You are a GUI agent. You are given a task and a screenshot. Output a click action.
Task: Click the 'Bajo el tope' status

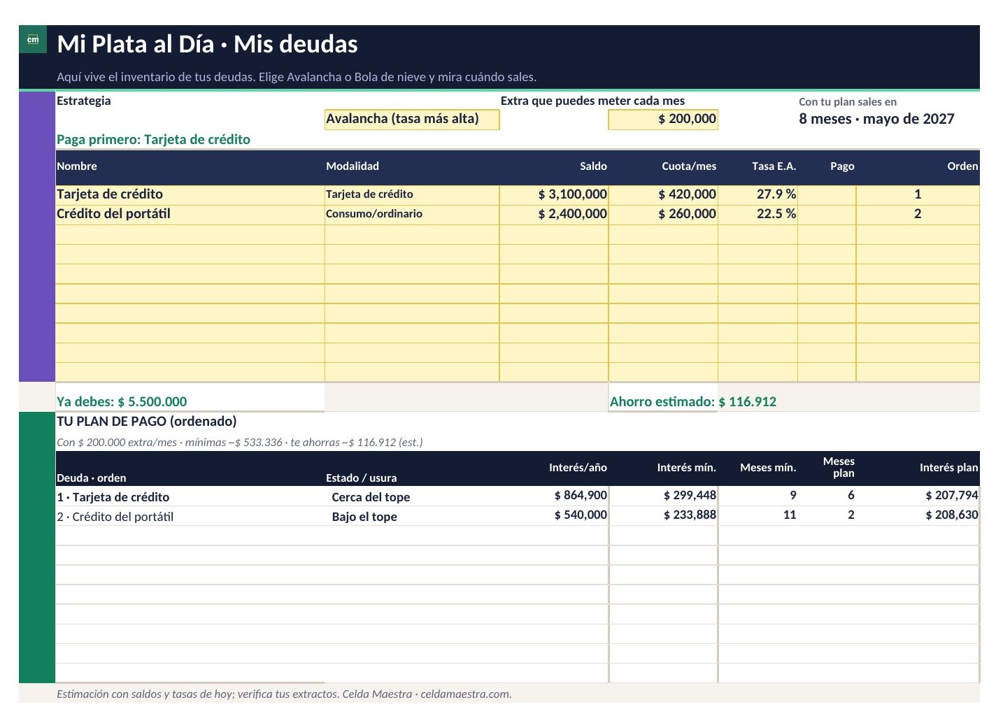pyautogui.click(x=364, y=517)
